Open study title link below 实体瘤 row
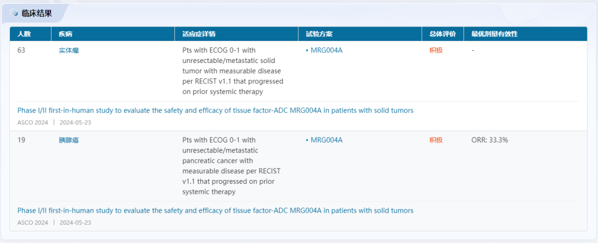The image size is (598, 243). [x=215, y=110]
